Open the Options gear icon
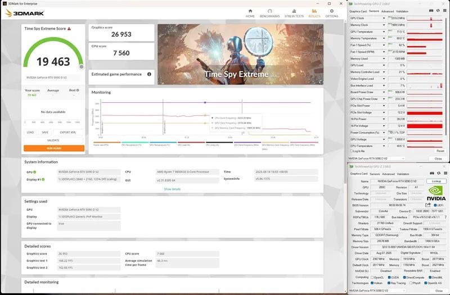 point(332,11)
